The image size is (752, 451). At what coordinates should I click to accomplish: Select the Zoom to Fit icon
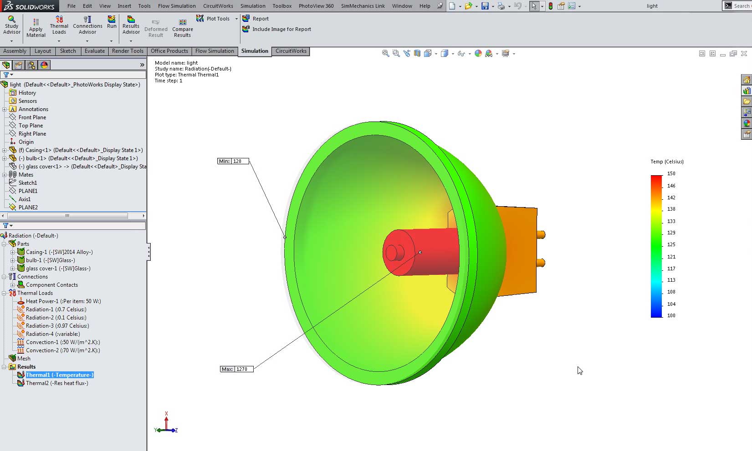click(x=384, y=53)
